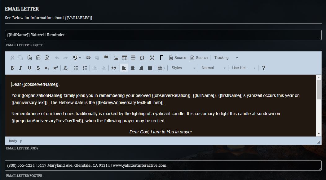The width and height of the screenshot is (326, 180).
Task: Click the block quote icon
Action: tap(113, 68)
